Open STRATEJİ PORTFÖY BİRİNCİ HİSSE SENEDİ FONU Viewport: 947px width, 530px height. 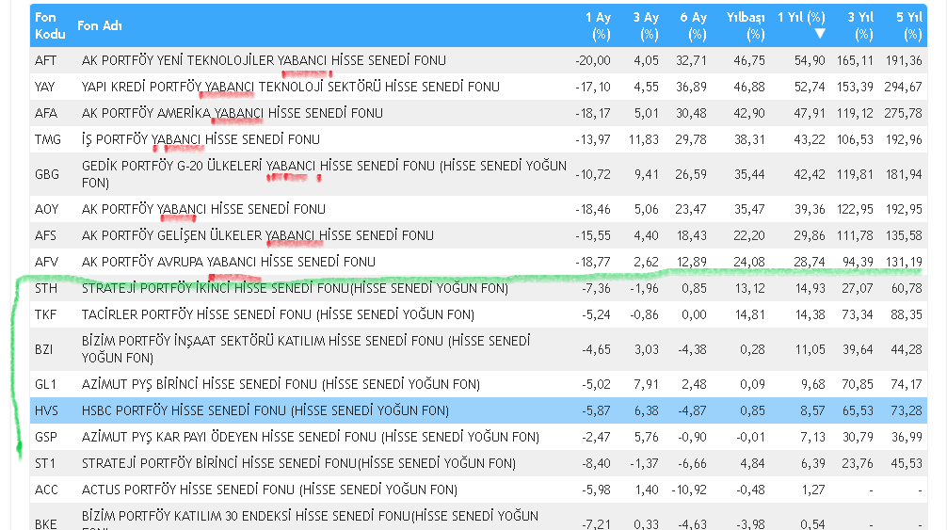[298, 464]
